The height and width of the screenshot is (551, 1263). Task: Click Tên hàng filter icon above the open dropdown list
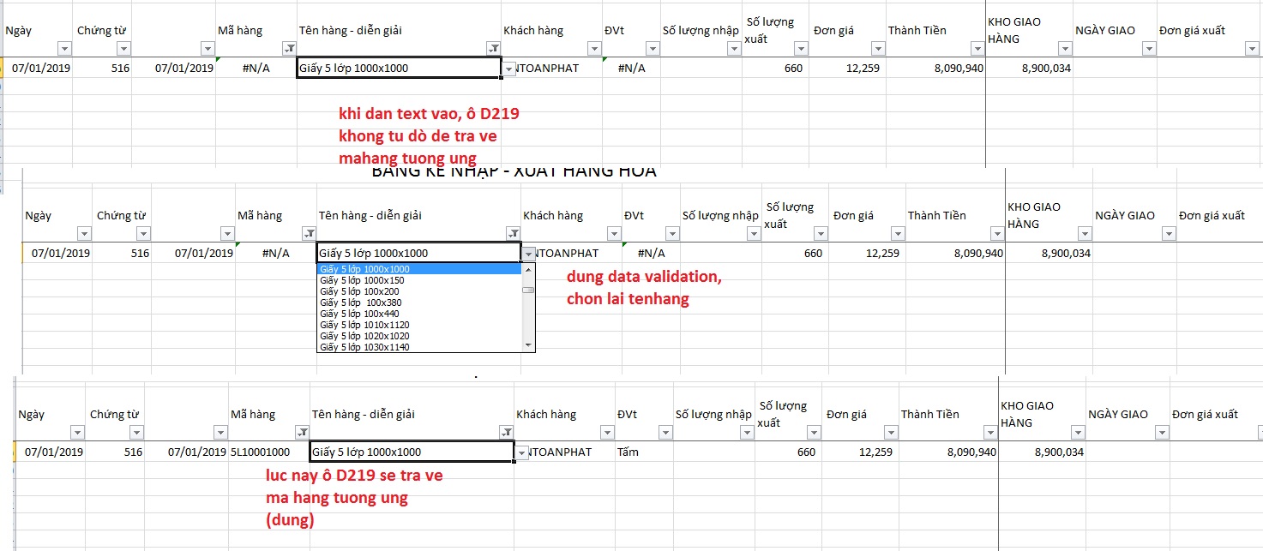(x=513, y=233)
